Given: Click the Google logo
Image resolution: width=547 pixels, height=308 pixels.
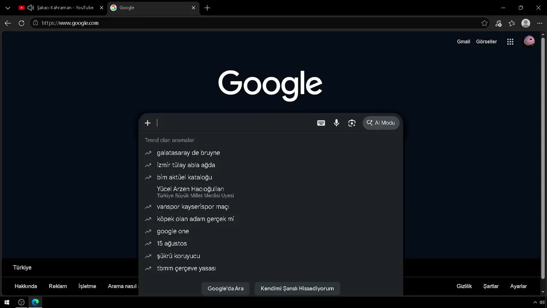Looking at the screenshot, I should (270, 86).
